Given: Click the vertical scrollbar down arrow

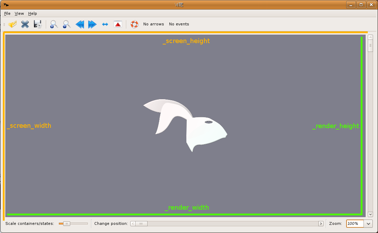Looking at the screenshot, I should click(370, 214).
